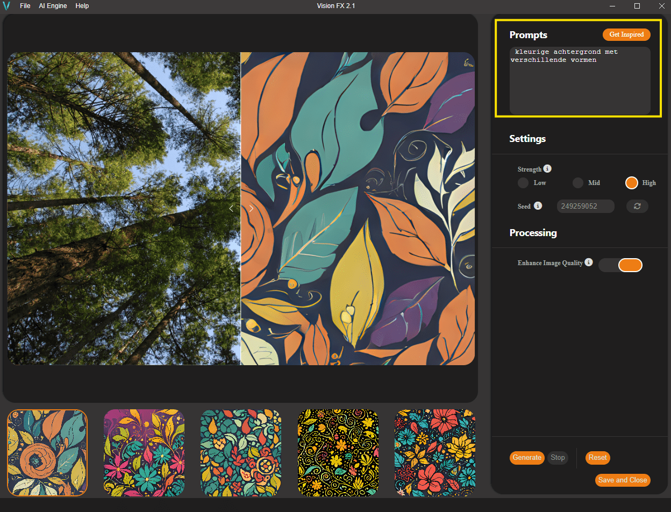Click the right arrow on comparison divider

tap(251, 209)
